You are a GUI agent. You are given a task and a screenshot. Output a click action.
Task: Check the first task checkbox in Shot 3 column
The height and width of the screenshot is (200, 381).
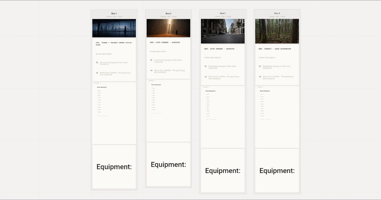[x=206, y=95]
